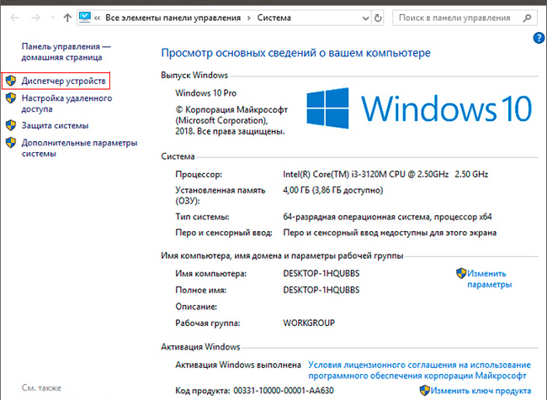
Task: Open 'Диспетчер устройств' link
Action: tap(63, 81)
